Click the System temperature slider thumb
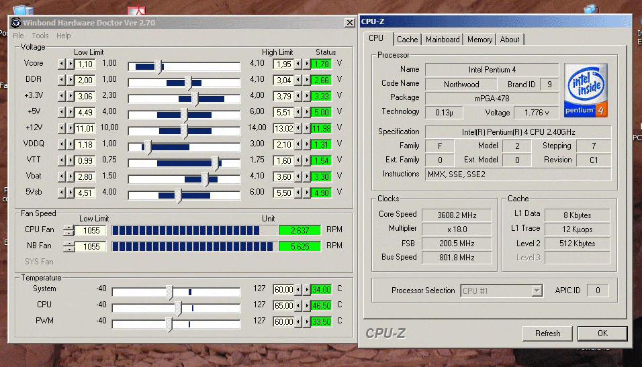 click(169, 292)
